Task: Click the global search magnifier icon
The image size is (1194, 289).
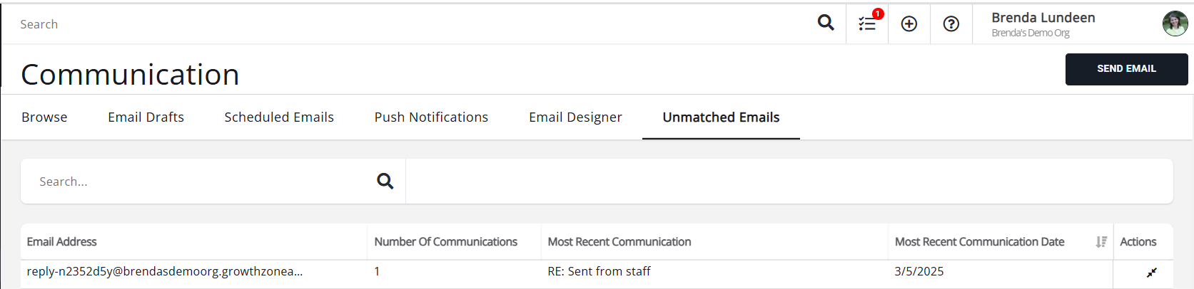Action: (x=826, y=23)
